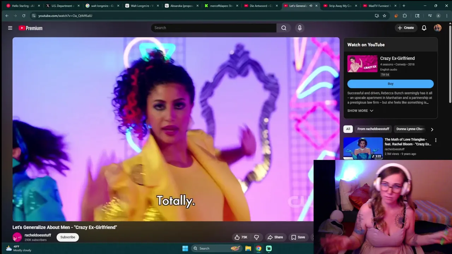This screenshot has width=452, height=254.
Task: Subscribe to racheldoesstuff
Action: click(x=67, y=237)
